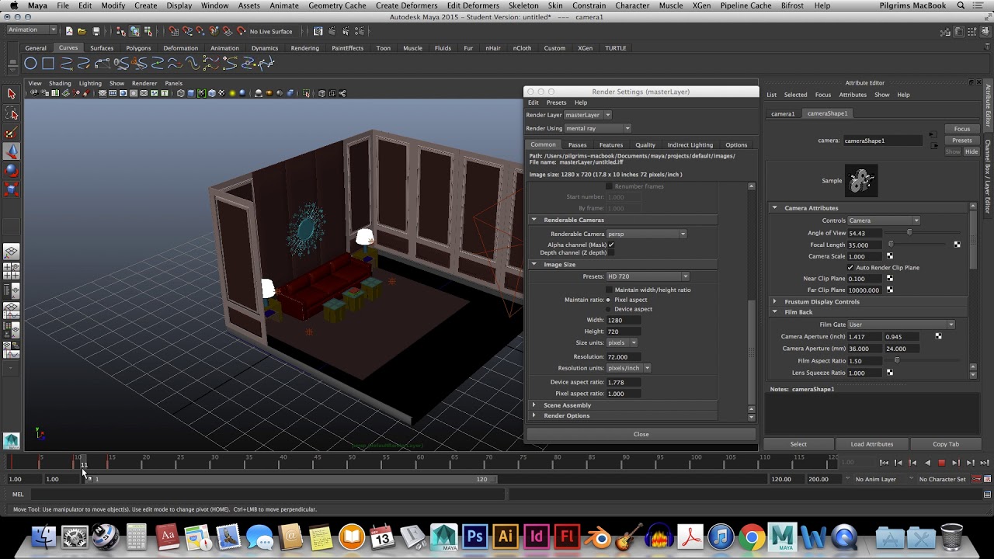Open Illustrator from the Dock

click(506, 536)
